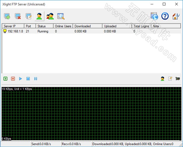Click the bandwidth graph area
The image size is (183, 147).
(x=91, y=113)
